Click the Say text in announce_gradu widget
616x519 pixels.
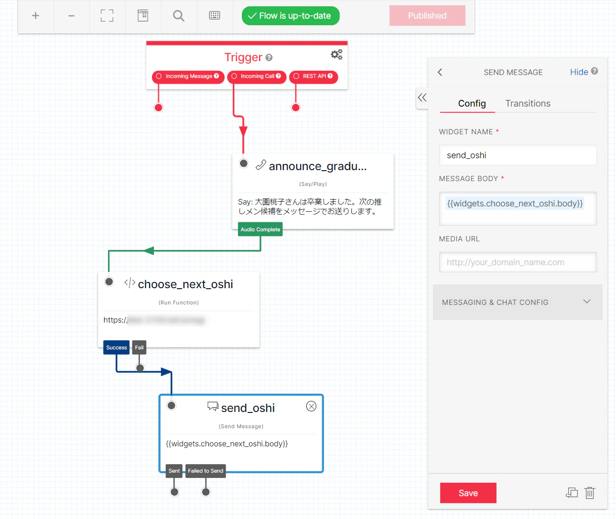point(310,206)
